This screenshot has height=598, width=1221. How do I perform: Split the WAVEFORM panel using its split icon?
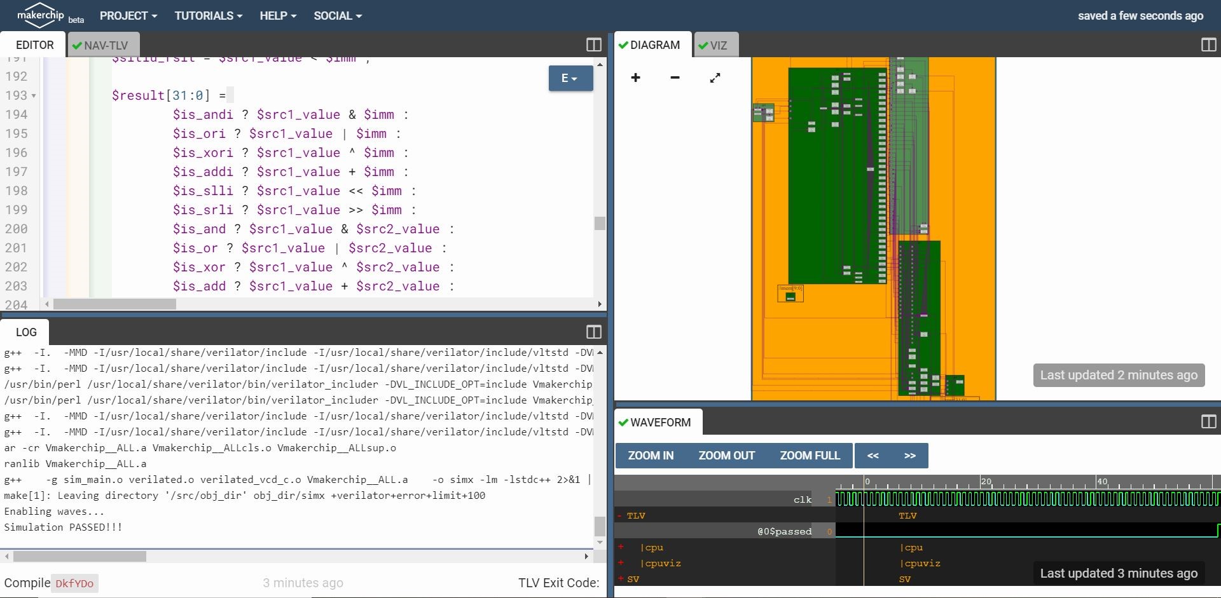pos(1208,422)
